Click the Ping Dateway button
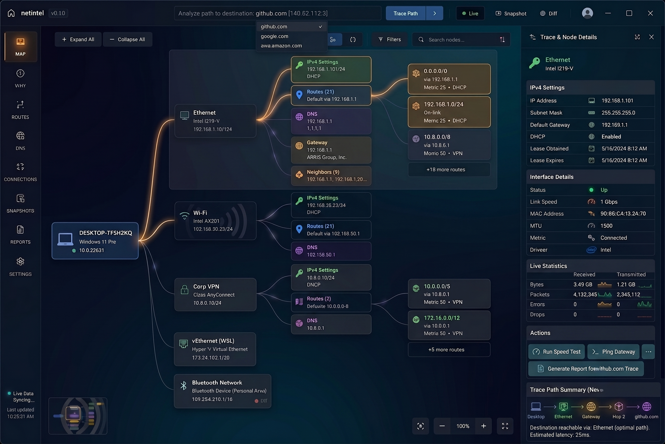Viewport: 665px width, 444px height. (613, 352)
